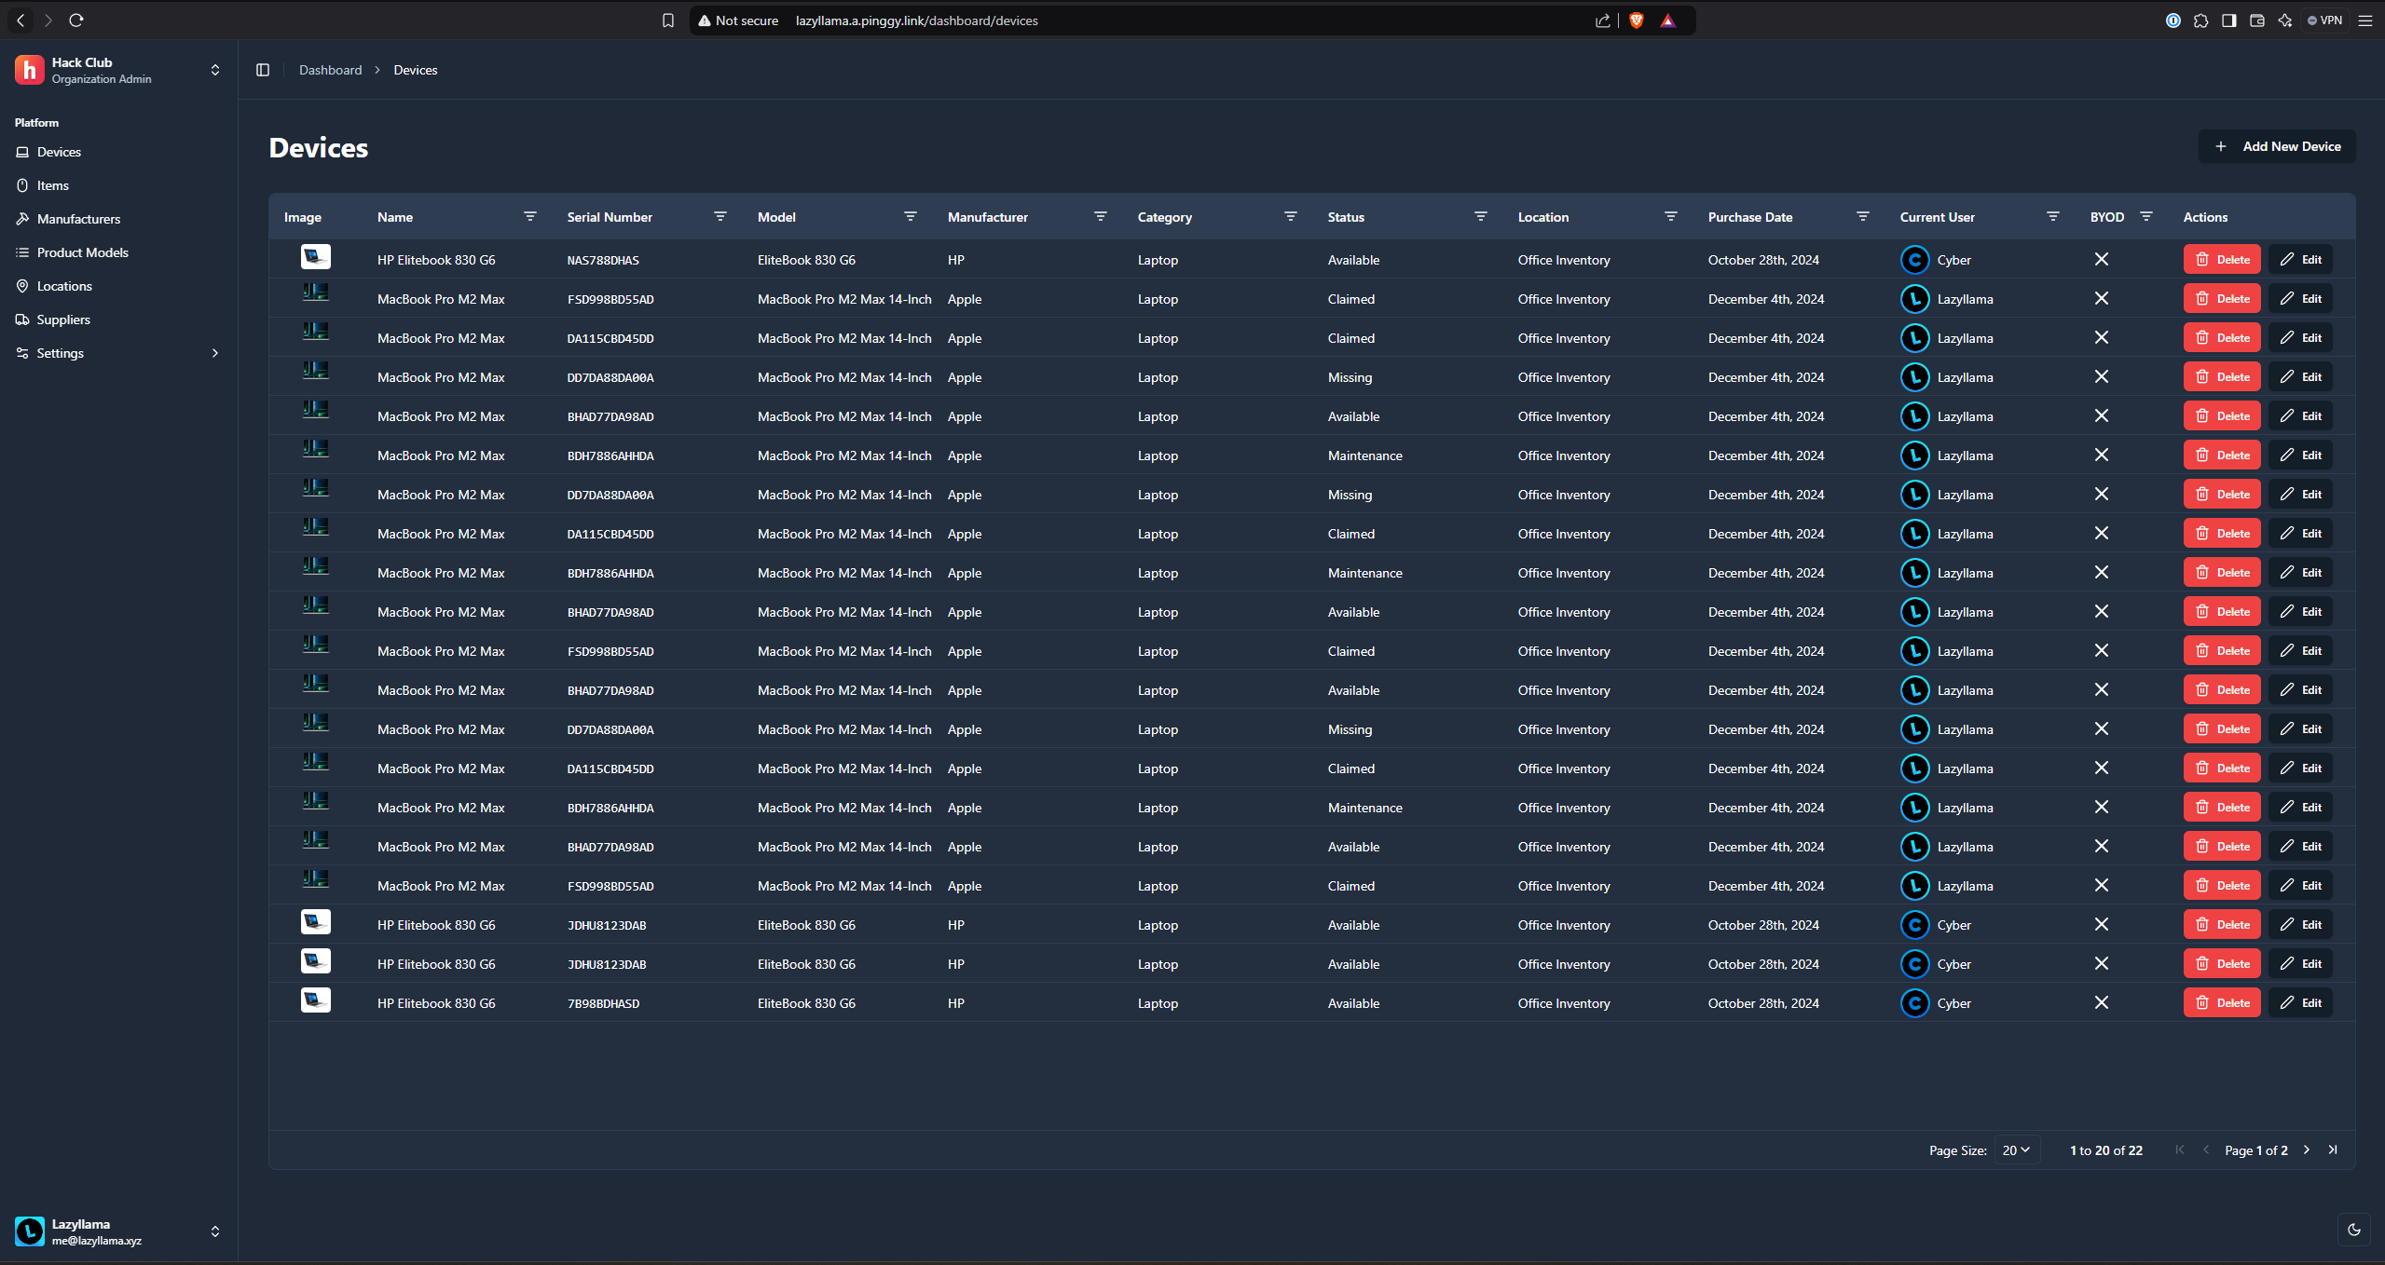Open the Model column filter icon
Image resolution: width=2385 pixels, height=1265 pixels.
click(911, 216)
